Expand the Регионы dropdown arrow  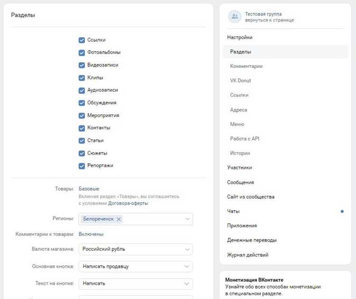click(x=187, y=219)
